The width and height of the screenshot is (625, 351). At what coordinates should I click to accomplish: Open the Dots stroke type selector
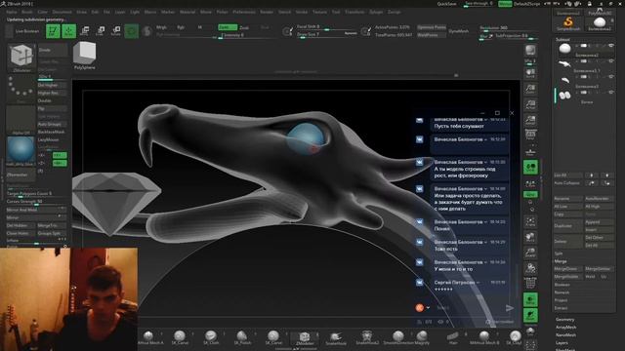(x=21, y=88)
